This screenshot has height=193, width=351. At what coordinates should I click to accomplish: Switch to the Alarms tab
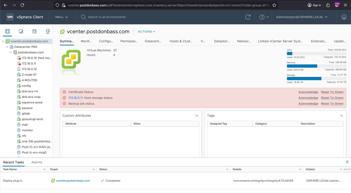click(x=37, y=162)
